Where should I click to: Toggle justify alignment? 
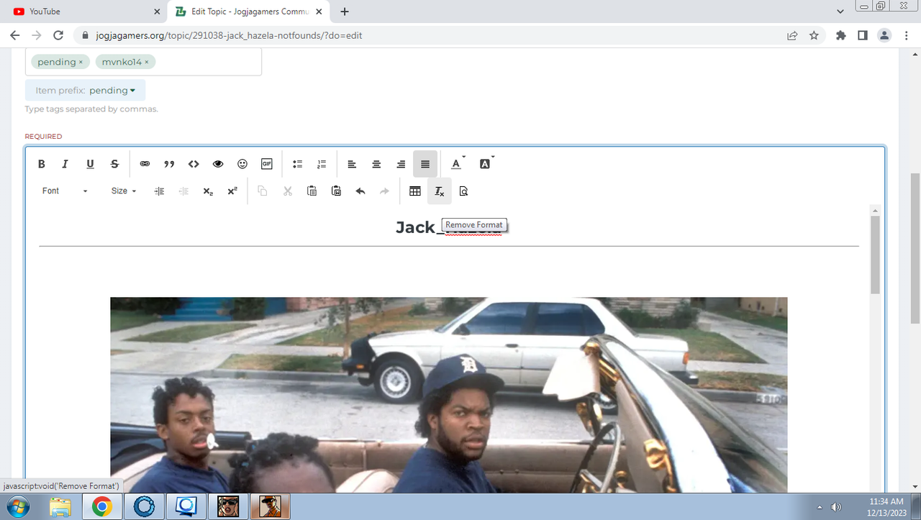[425, 164]
